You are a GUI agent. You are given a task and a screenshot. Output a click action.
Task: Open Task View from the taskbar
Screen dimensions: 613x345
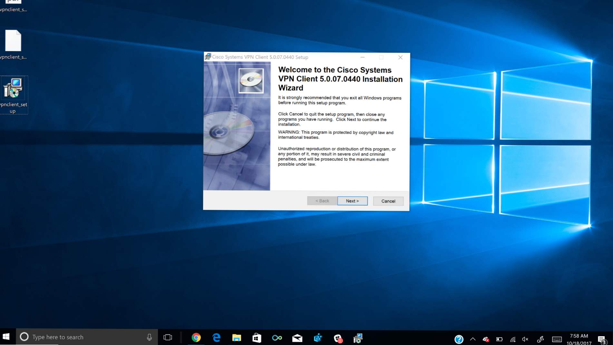click(x=168, y=337)
